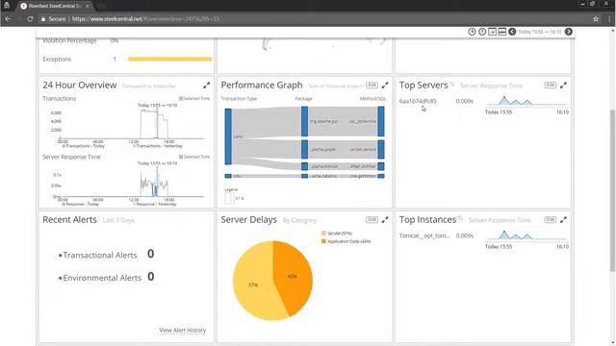Open the Today 15:55 - 16:10 time range

[540, 32]
